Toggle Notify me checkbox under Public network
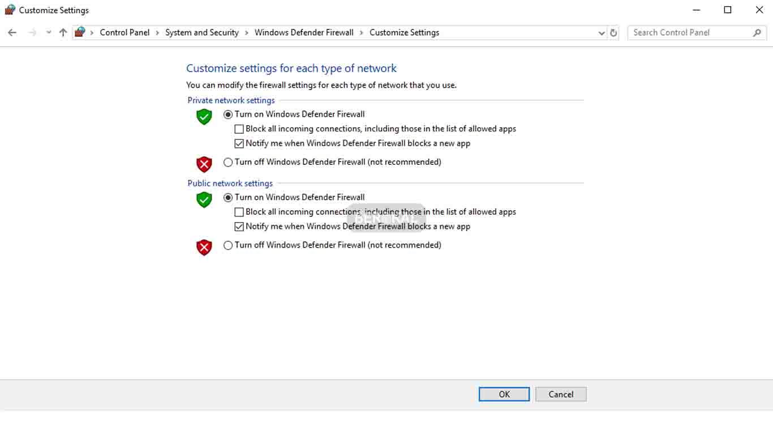Image resolution: width=773 pixels, height=435 pixels. click(239, 227)
